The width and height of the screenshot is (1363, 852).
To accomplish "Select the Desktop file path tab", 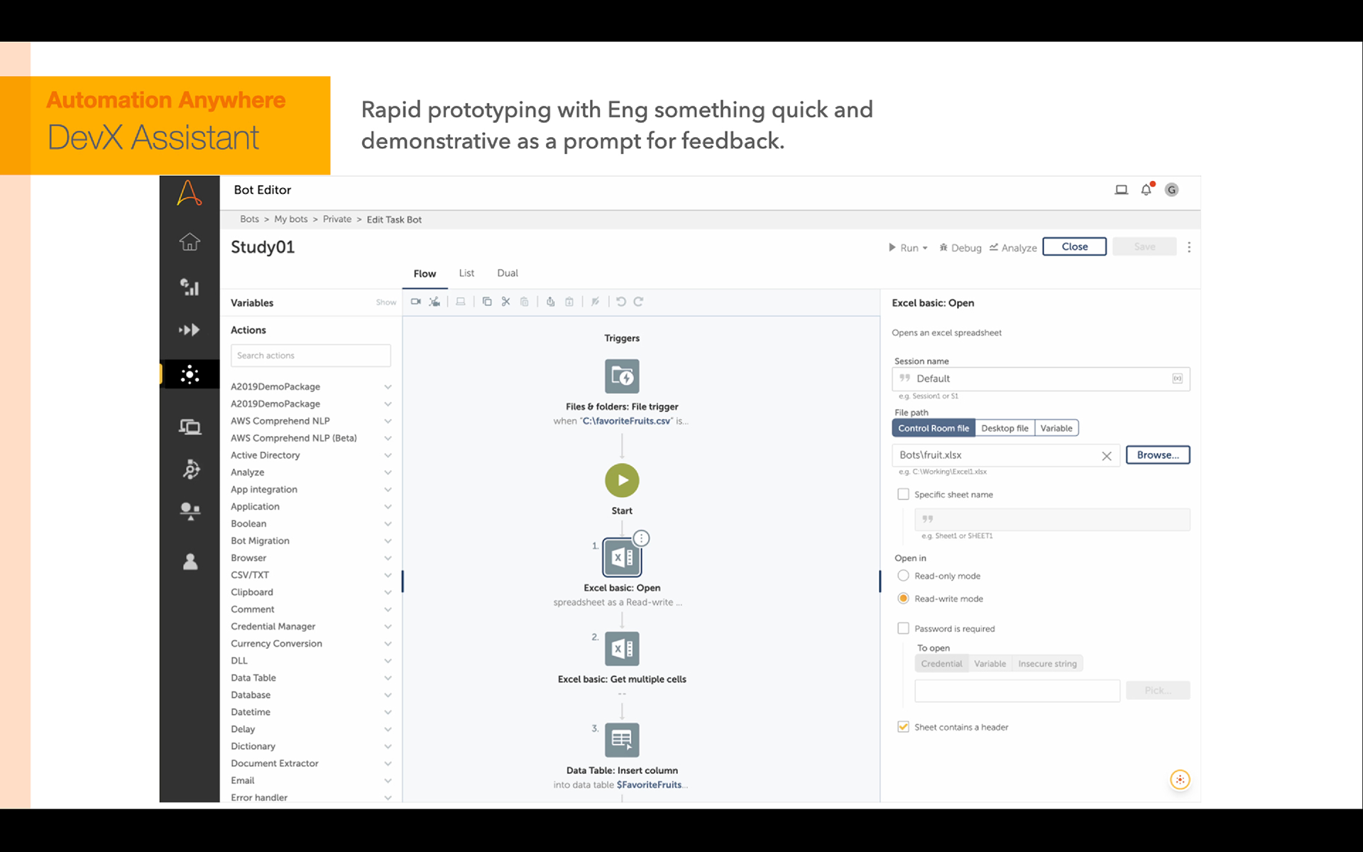I will pyautogui.click(x=1005, y=428).
